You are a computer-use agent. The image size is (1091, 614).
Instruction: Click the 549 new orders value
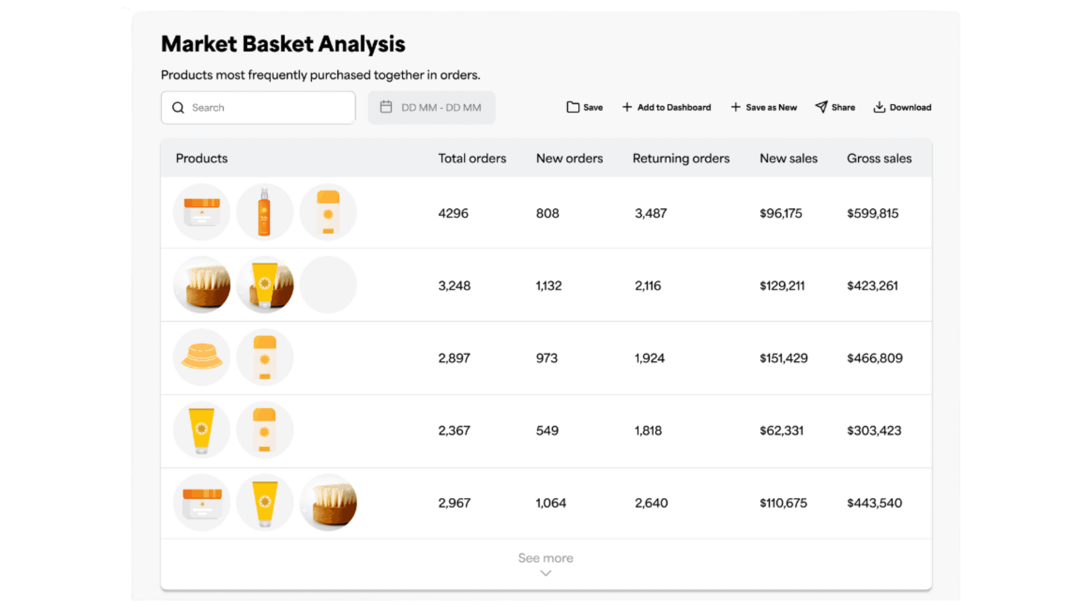(x=547, y=431)
